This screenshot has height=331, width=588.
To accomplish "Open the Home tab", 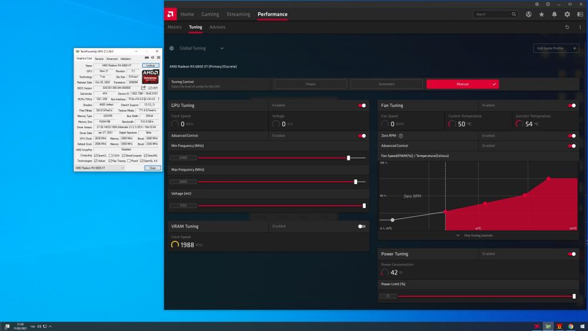I will [x=187, y=14].
